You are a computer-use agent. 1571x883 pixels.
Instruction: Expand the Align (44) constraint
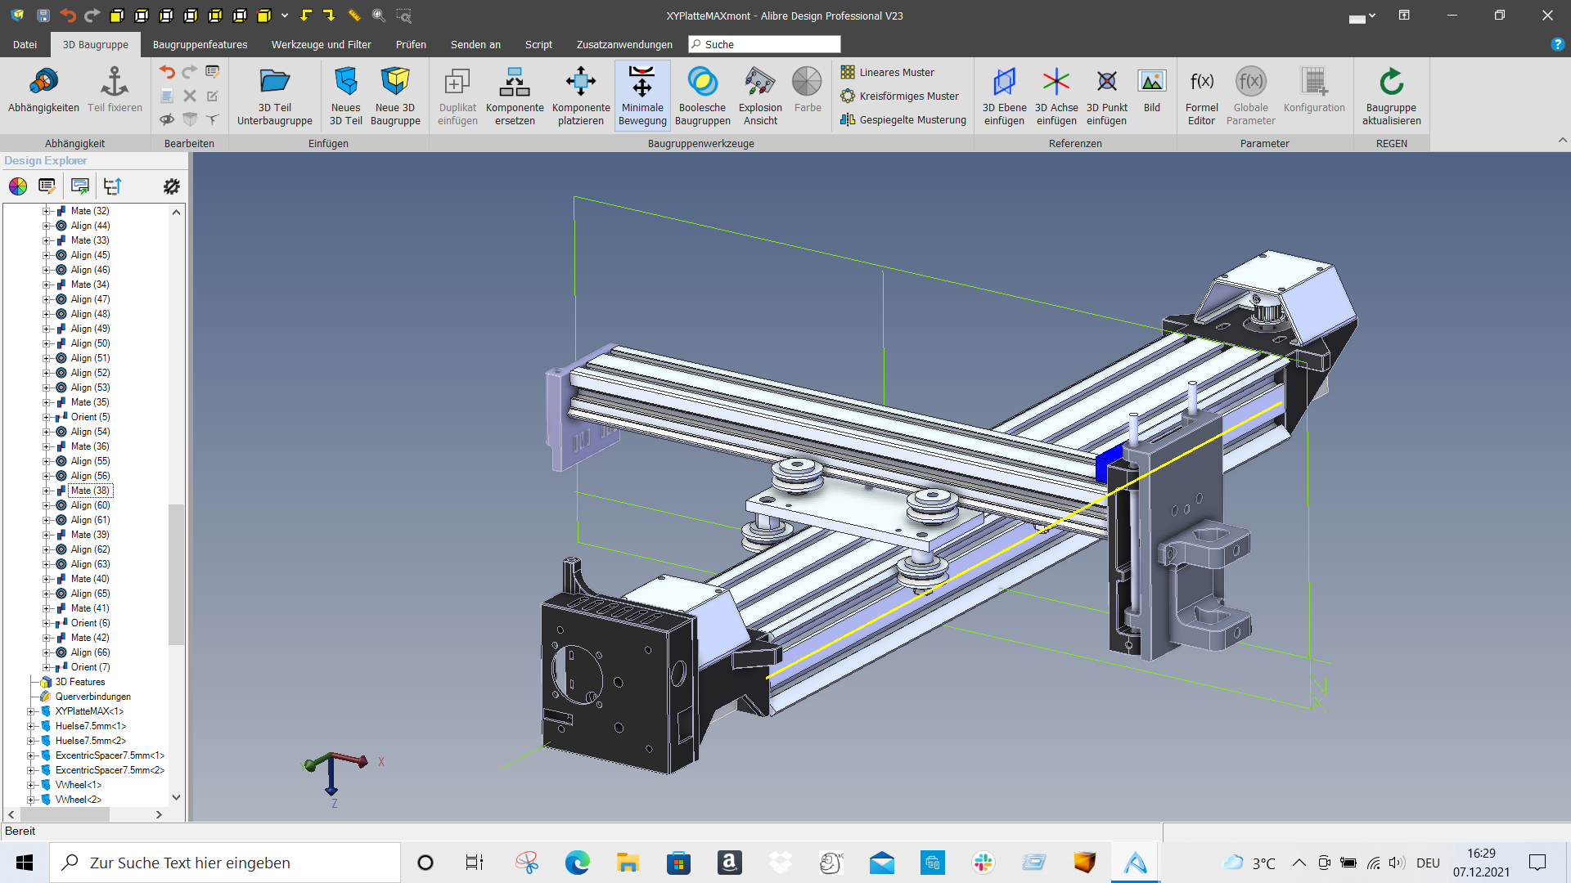click(47, 226)
